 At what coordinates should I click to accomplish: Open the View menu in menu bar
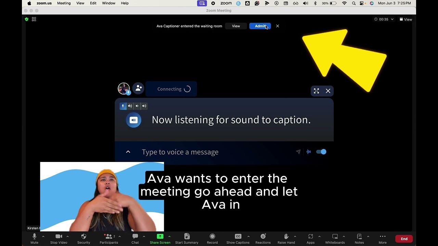pyautogui.click(x=80, y=3)
